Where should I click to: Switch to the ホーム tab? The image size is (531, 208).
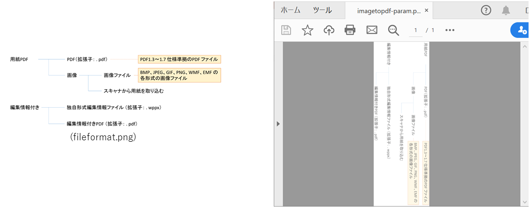290,10
